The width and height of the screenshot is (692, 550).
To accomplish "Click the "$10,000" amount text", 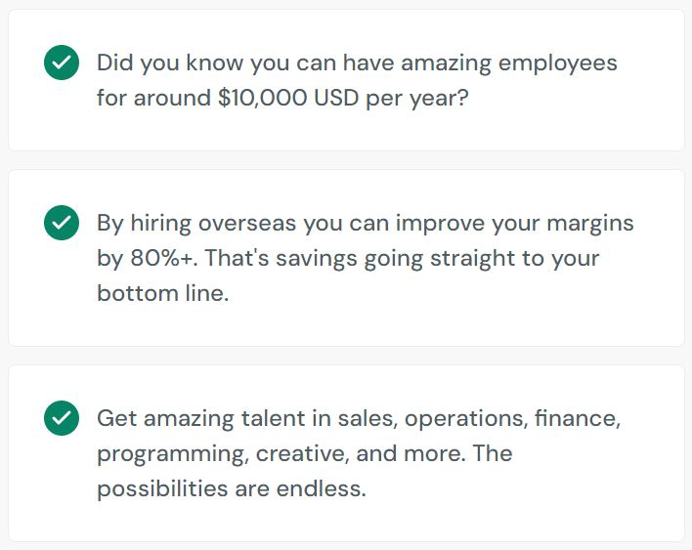I will point(262,98).
